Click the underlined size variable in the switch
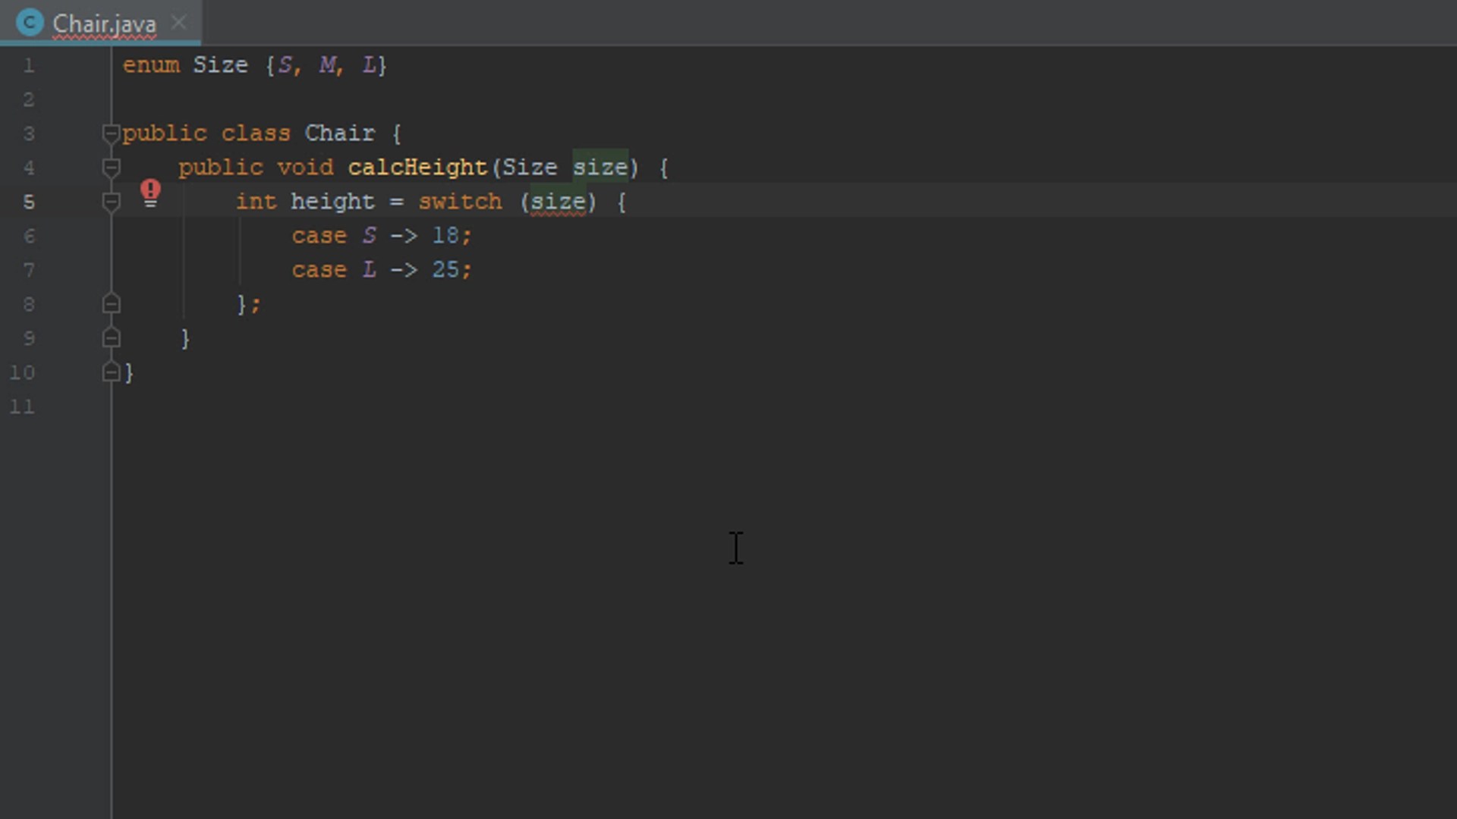 (x=558, y=202)
